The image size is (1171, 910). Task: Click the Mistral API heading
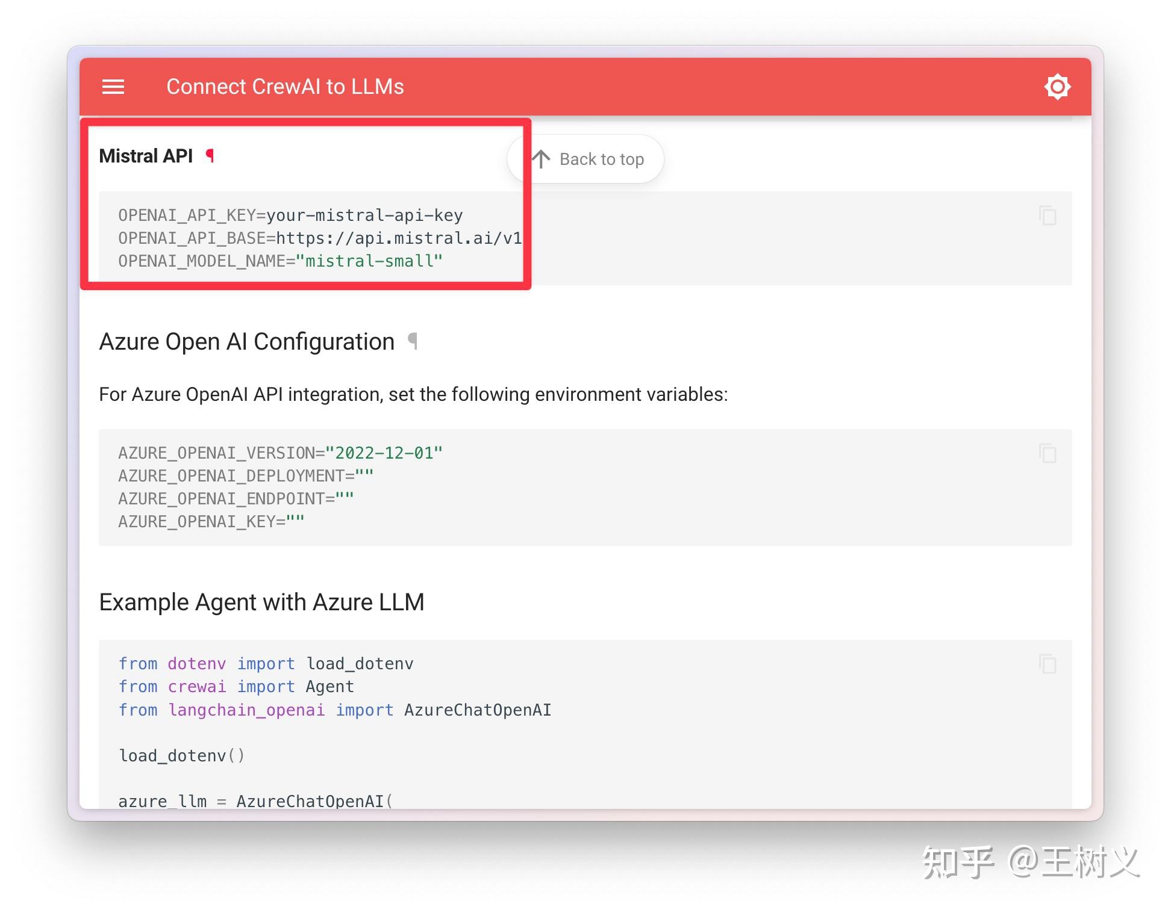(146, 156)
